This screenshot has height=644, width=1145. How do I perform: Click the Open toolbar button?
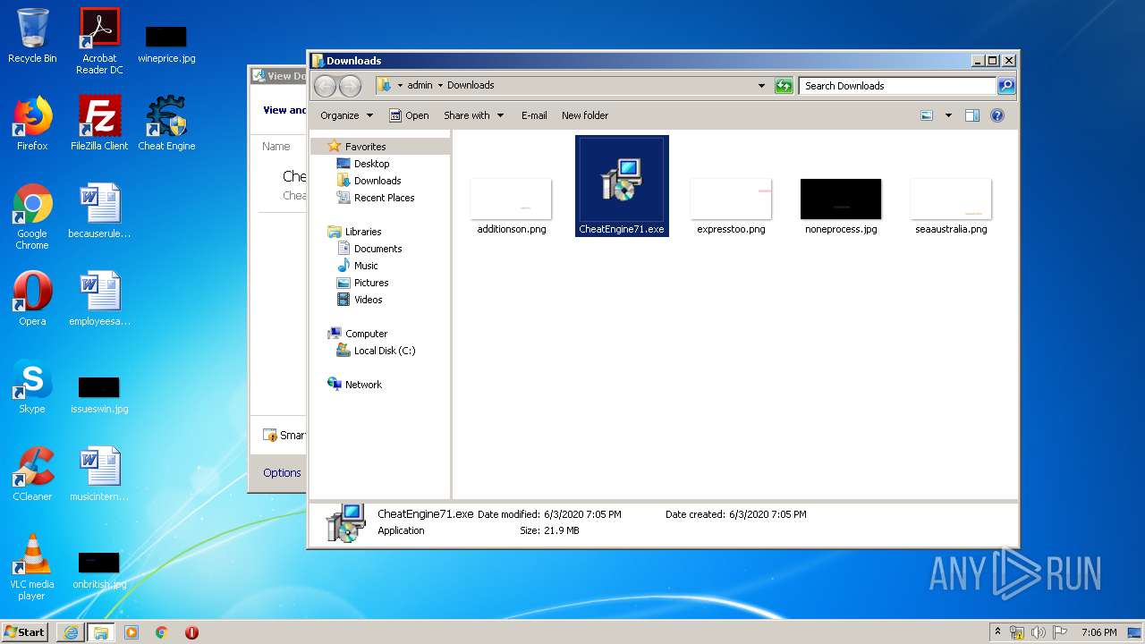coord(409,115)
